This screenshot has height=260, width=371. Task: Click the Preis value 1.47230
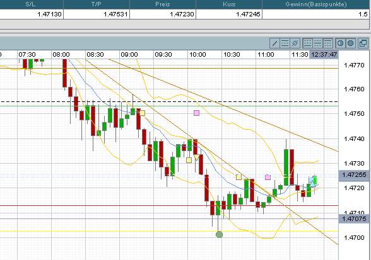(182, 14)
